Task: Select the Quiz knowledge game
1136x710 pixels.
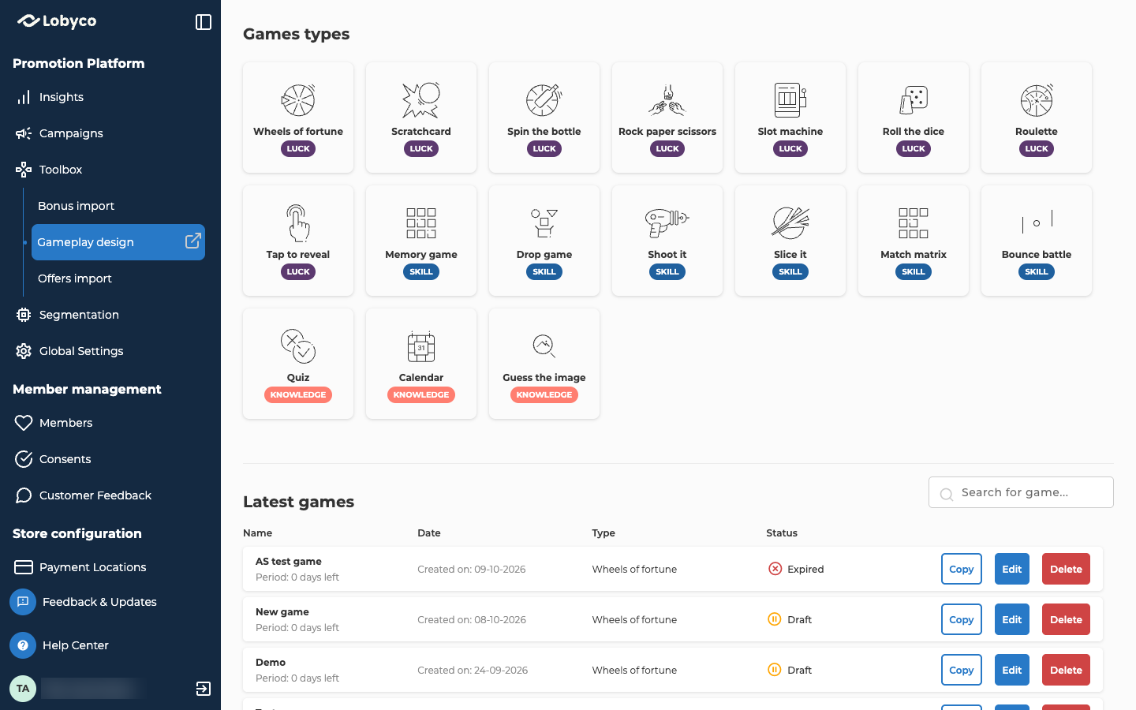Action: (x=298, y=364)
